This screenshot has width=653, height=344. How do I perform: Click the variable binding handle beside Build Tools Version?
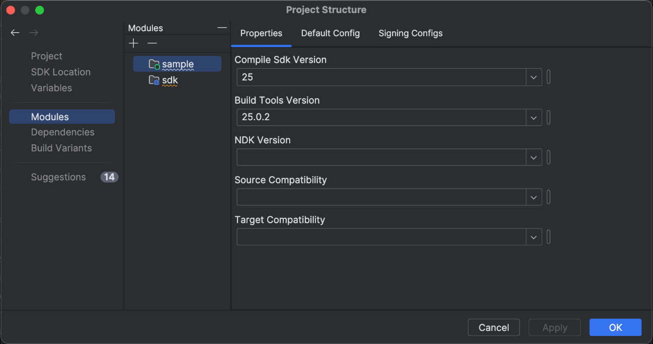548,118
